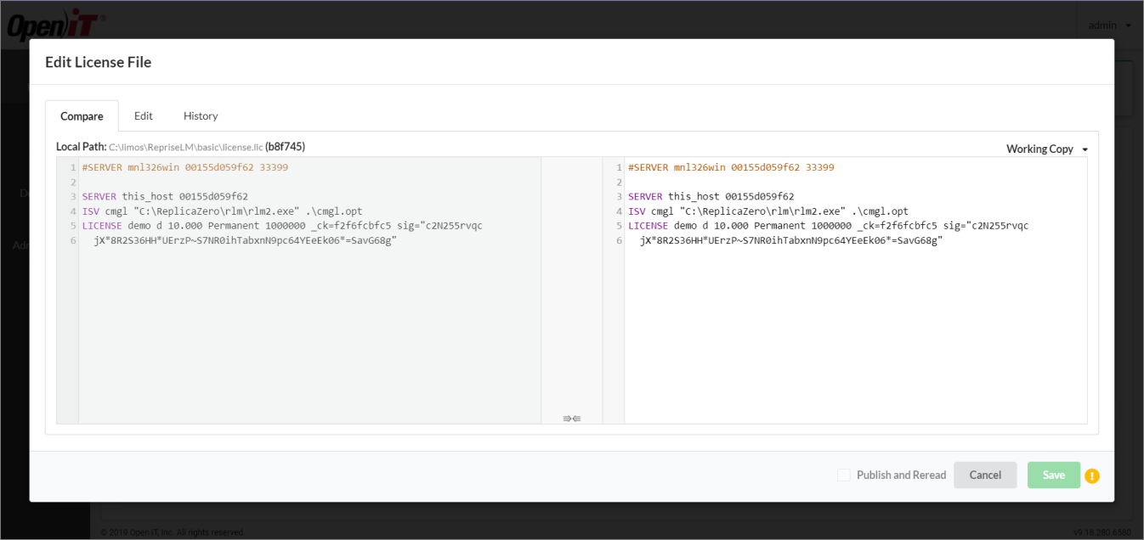Open the History tab
Screen dimensions: 1144x540
(x=201, y=116)
